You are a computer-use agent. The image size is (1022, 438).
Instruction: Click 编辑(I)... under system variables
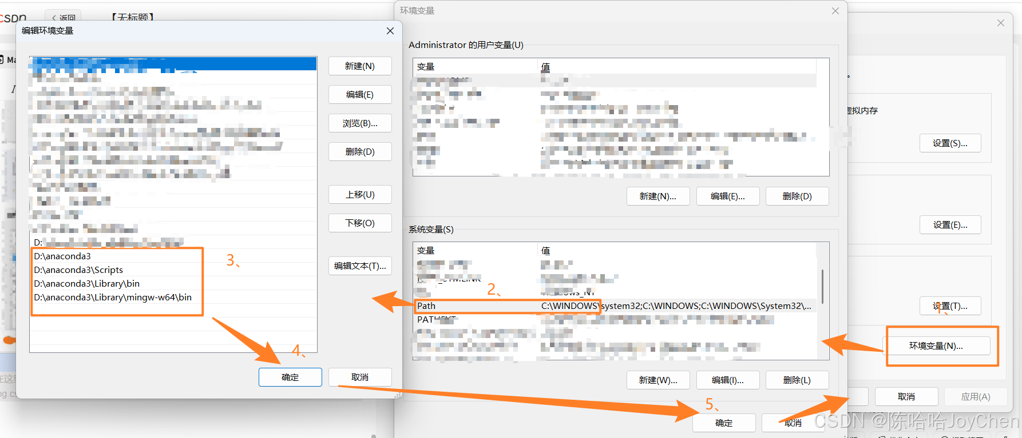(728, 380)
